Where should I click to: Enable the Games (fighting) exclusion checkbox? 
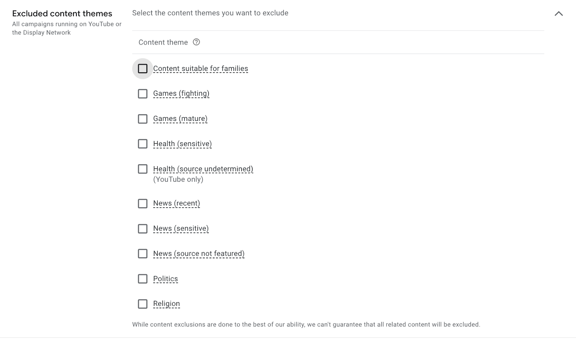click(143, 94)
